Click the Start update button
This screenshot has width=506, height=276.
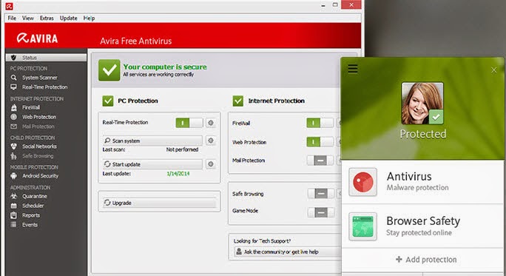(x=152, y=164)
